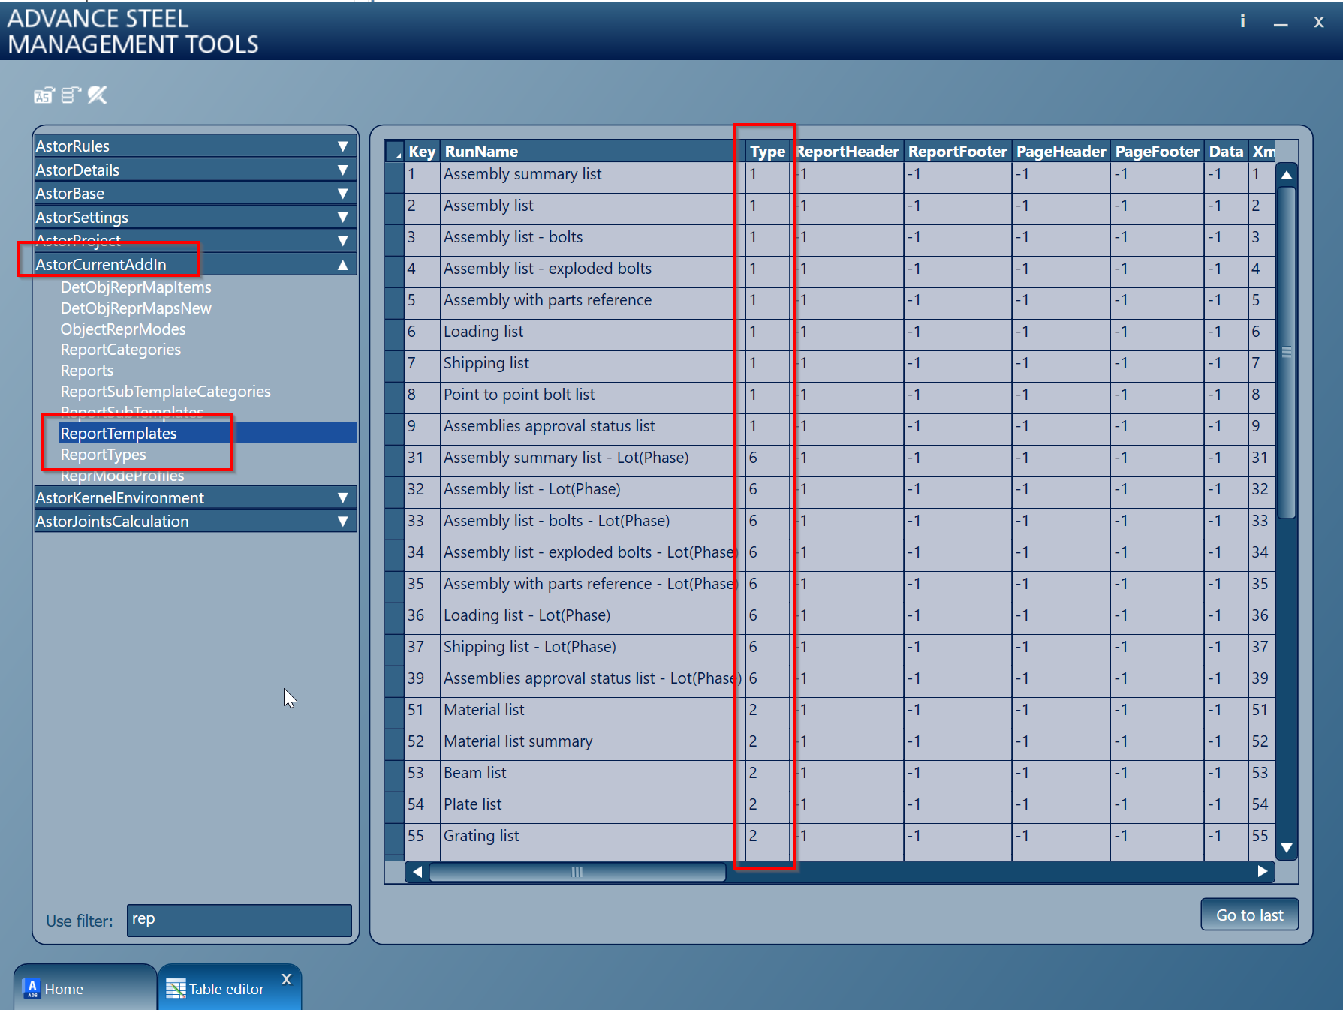Click the AS reload settings toolbar icon
1343x1010 pixels.
tap(44, 95)
